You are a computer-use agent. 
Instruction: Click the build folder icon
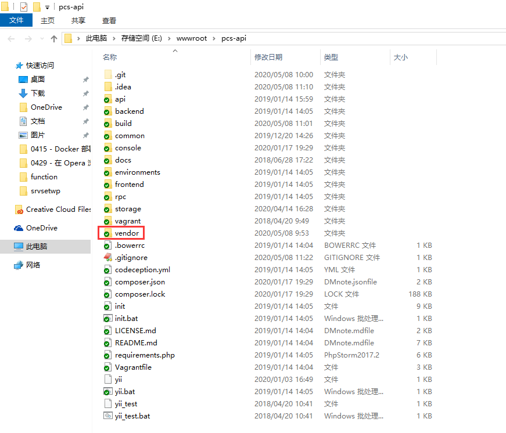[x=108, y=124]
